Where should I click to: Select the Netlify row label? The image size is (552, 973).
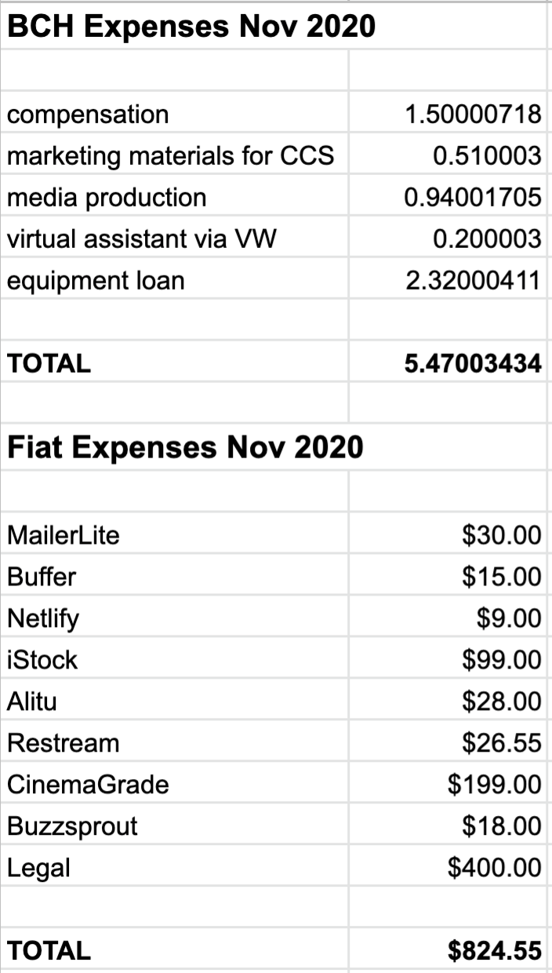pyautogui.click(x=174, y=618)
